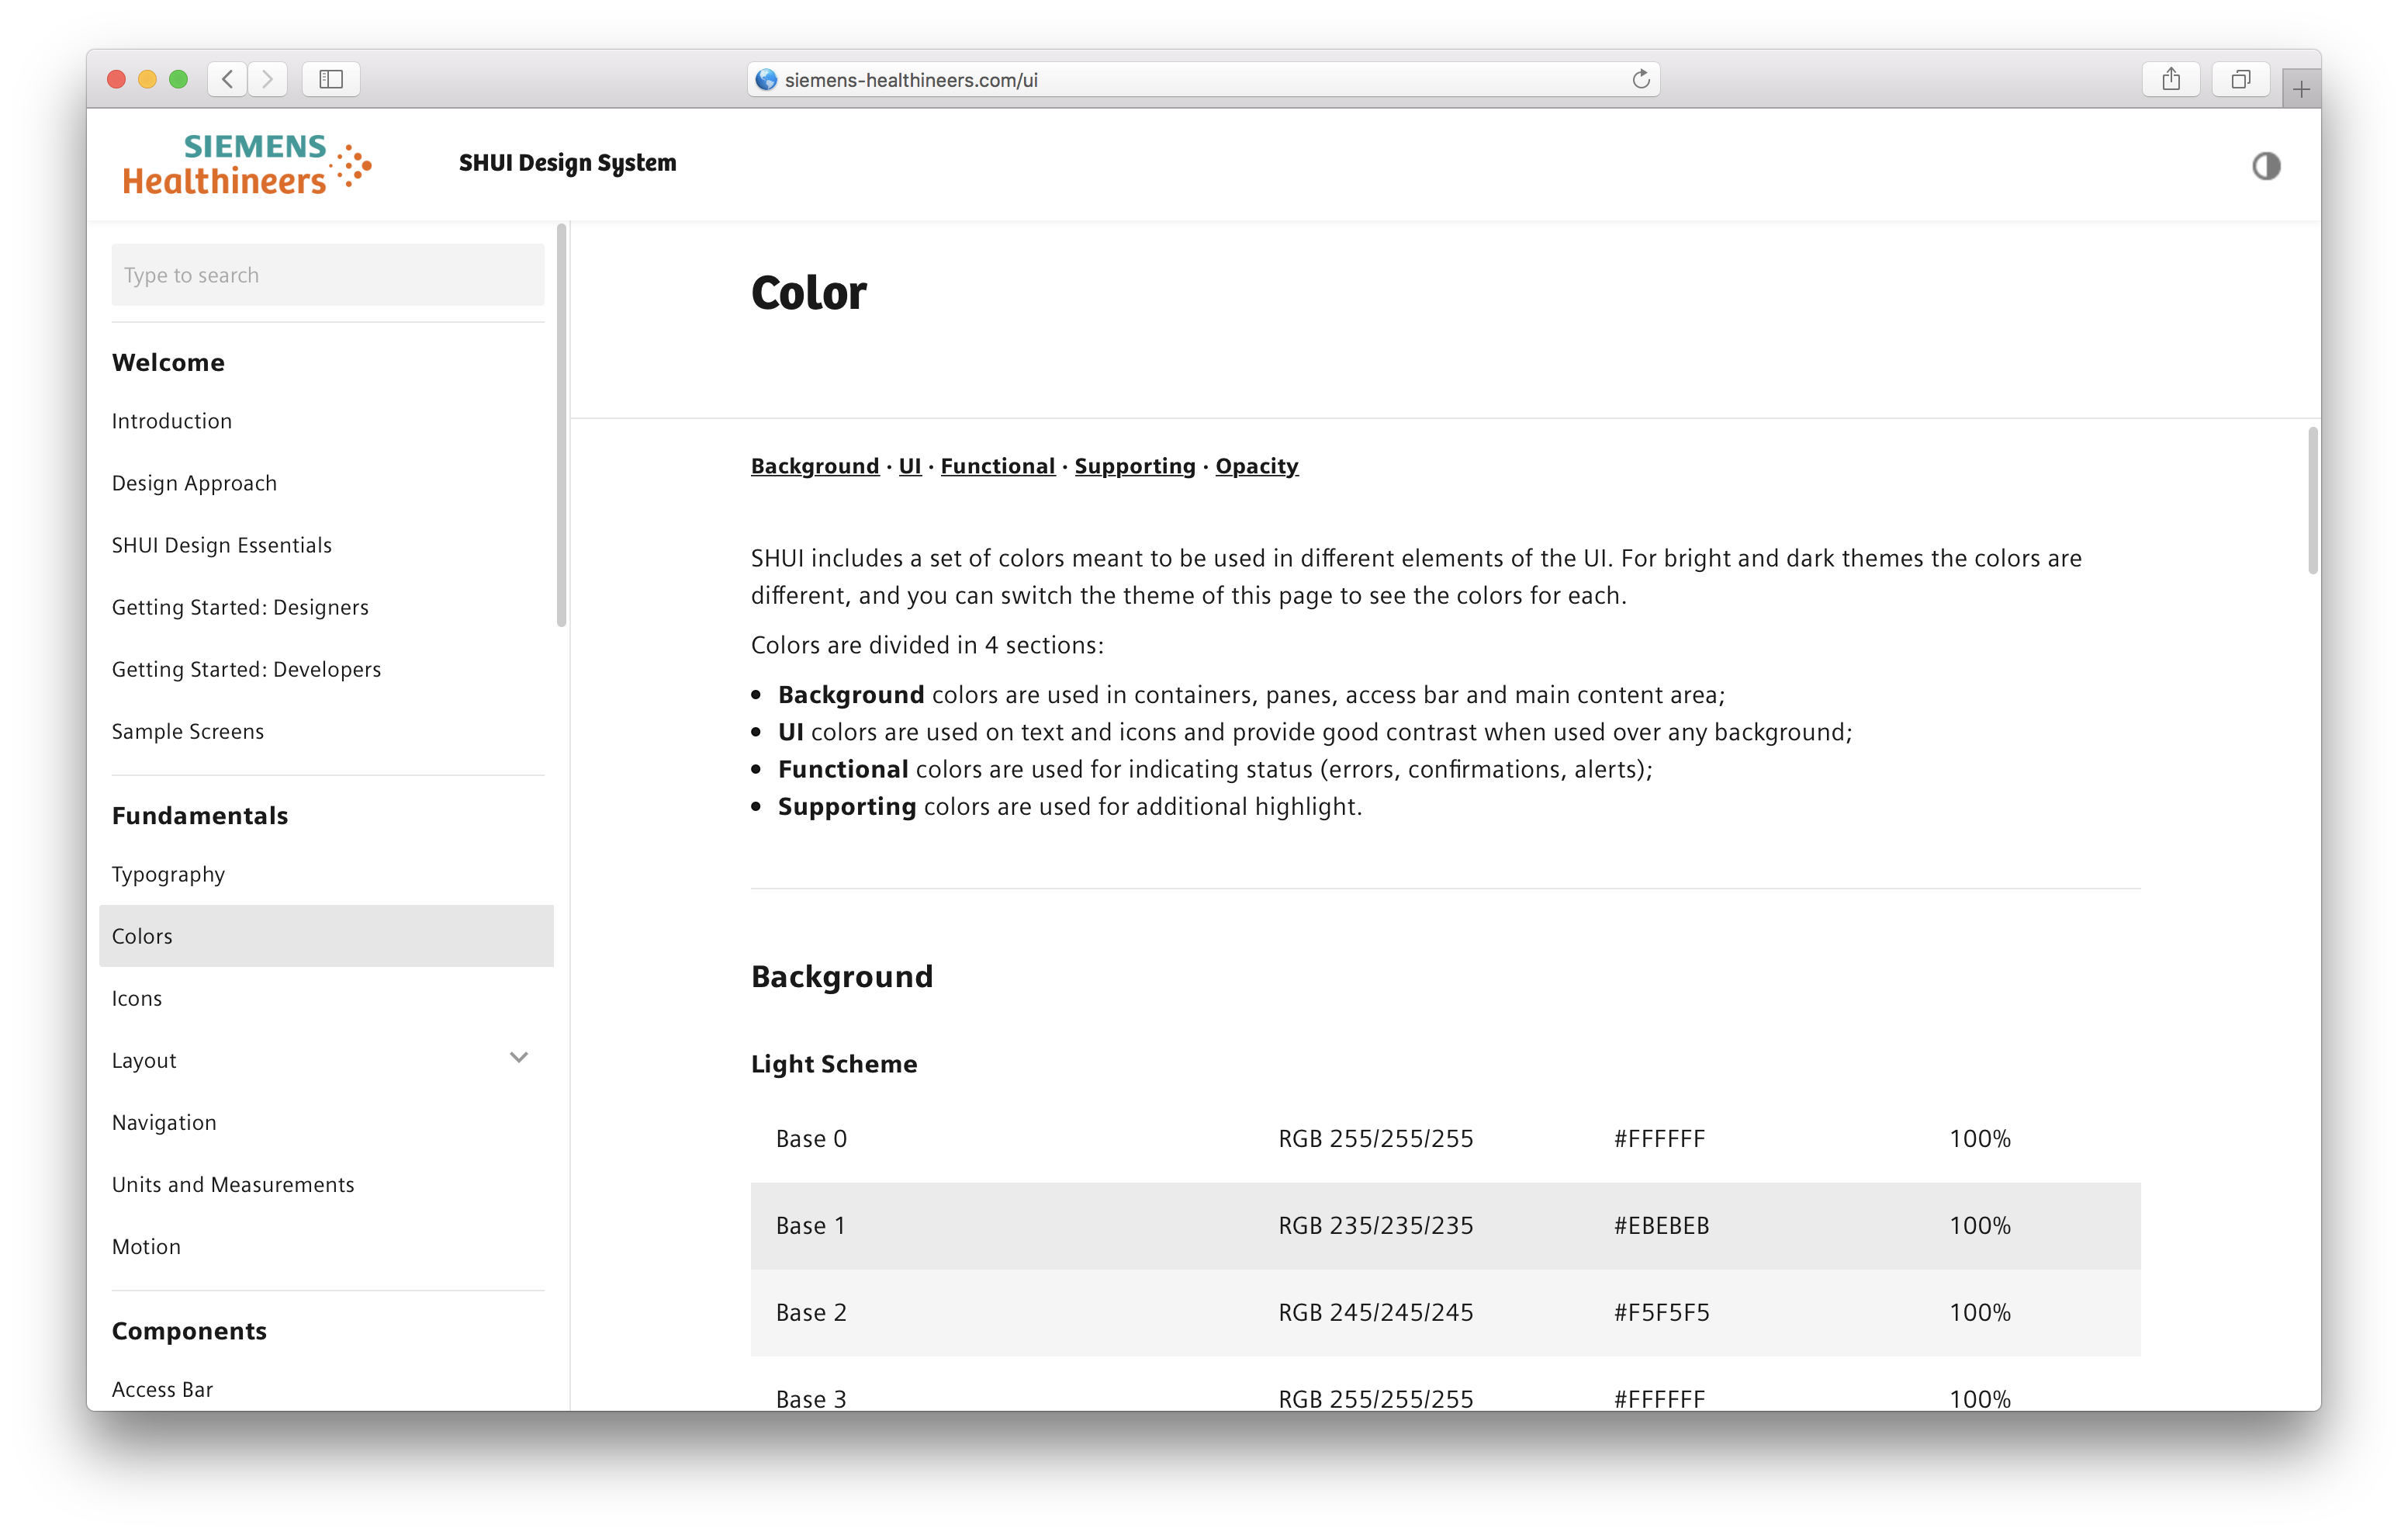The width and height of the screenshot is (2408, 1535).
Task: Expand the Layout navigation item
Action: coord(521,1059)
